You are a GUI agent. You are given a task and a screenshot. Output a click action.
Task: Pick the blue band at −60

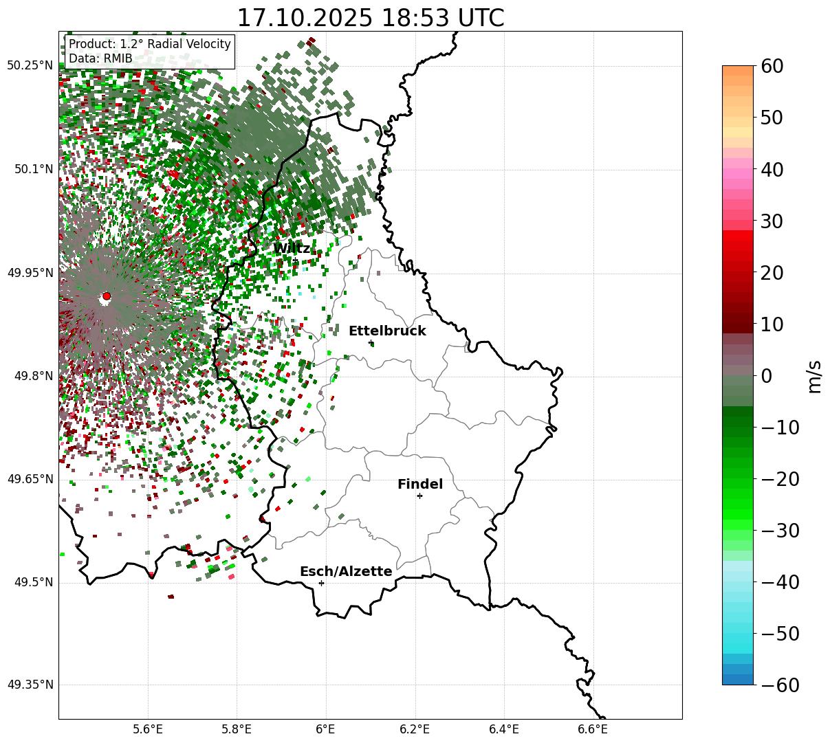click(x=738, y=679)
